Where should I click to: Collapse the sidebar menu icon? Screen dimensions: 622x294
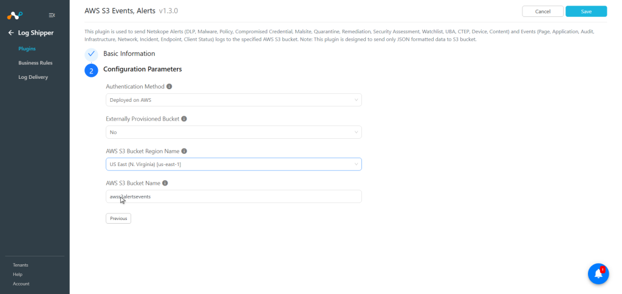(x=52, y=15)
